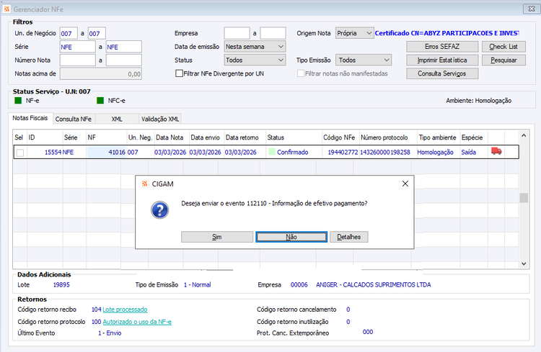Click the grid scrollbar down arrow
Image resolution: width=541 pixels, height=352 pixels.
(524, 263)
